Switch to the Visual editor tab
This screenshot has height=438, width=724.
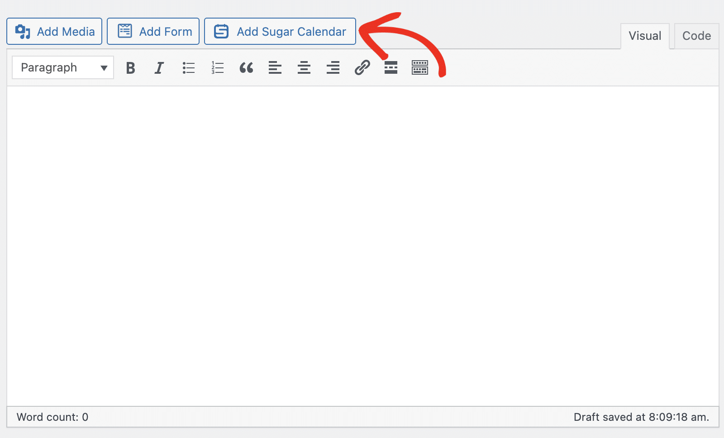tap(644, 36)
